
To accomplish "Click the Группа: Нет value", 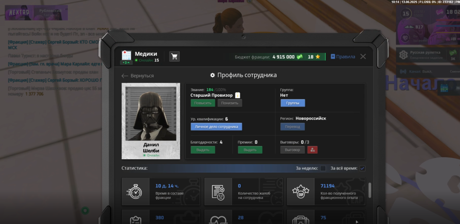I will [284, 95].
